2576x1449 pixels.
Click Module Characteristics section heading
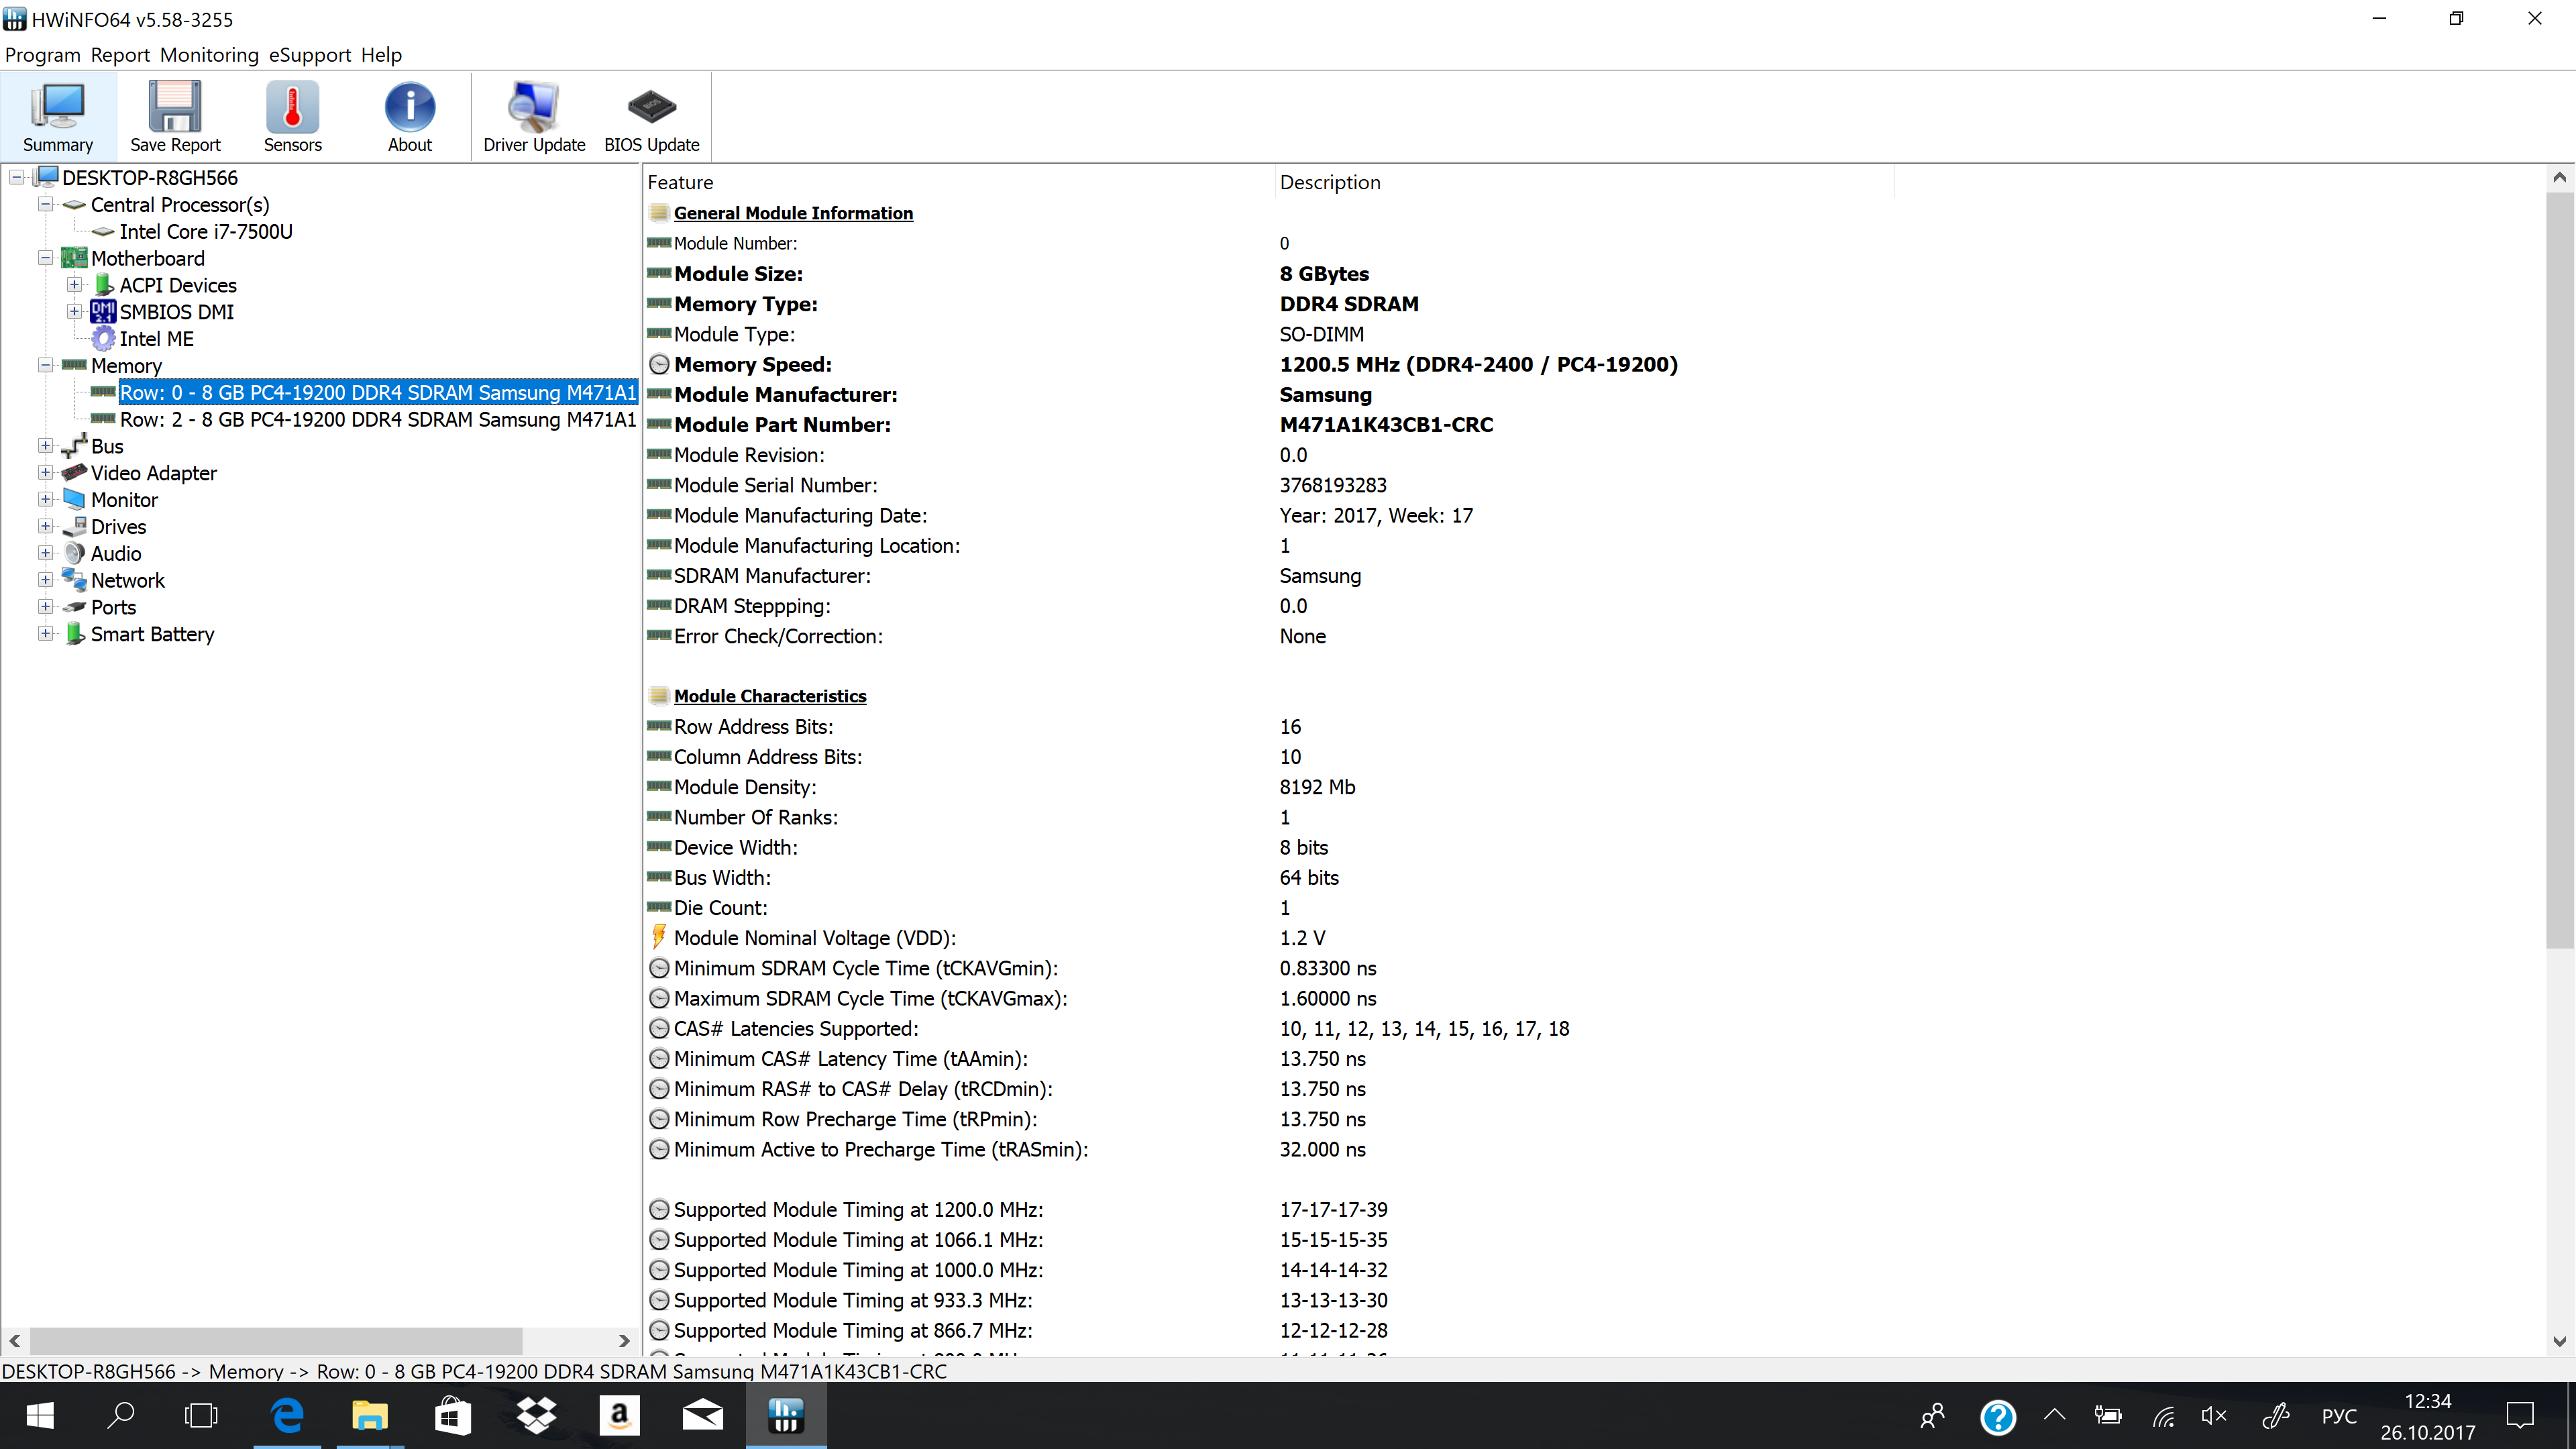[x=770, y=696]
